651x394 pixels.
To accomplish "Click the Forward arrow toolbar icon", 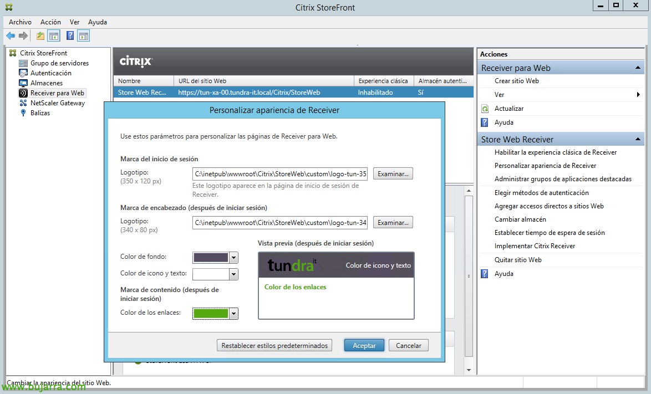I will 23,36.
